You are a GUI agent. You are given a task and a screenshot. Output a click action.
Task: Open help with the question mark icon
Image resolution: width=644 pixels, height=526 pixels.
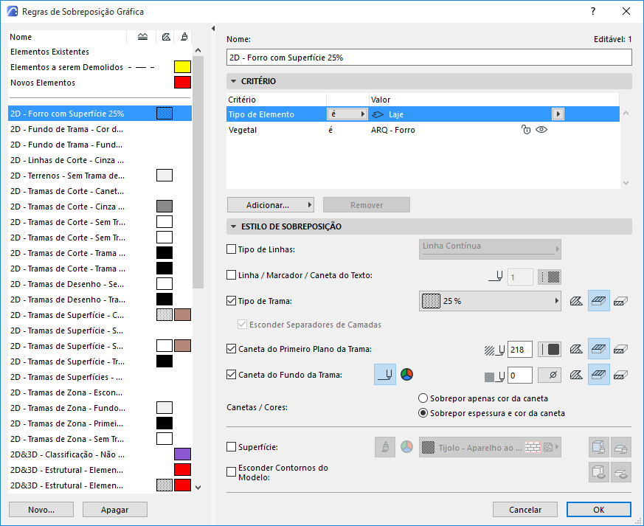(593, 12)
